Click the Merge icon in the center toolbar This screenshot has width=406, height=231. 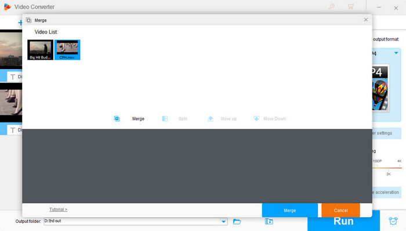click(117, 118)
